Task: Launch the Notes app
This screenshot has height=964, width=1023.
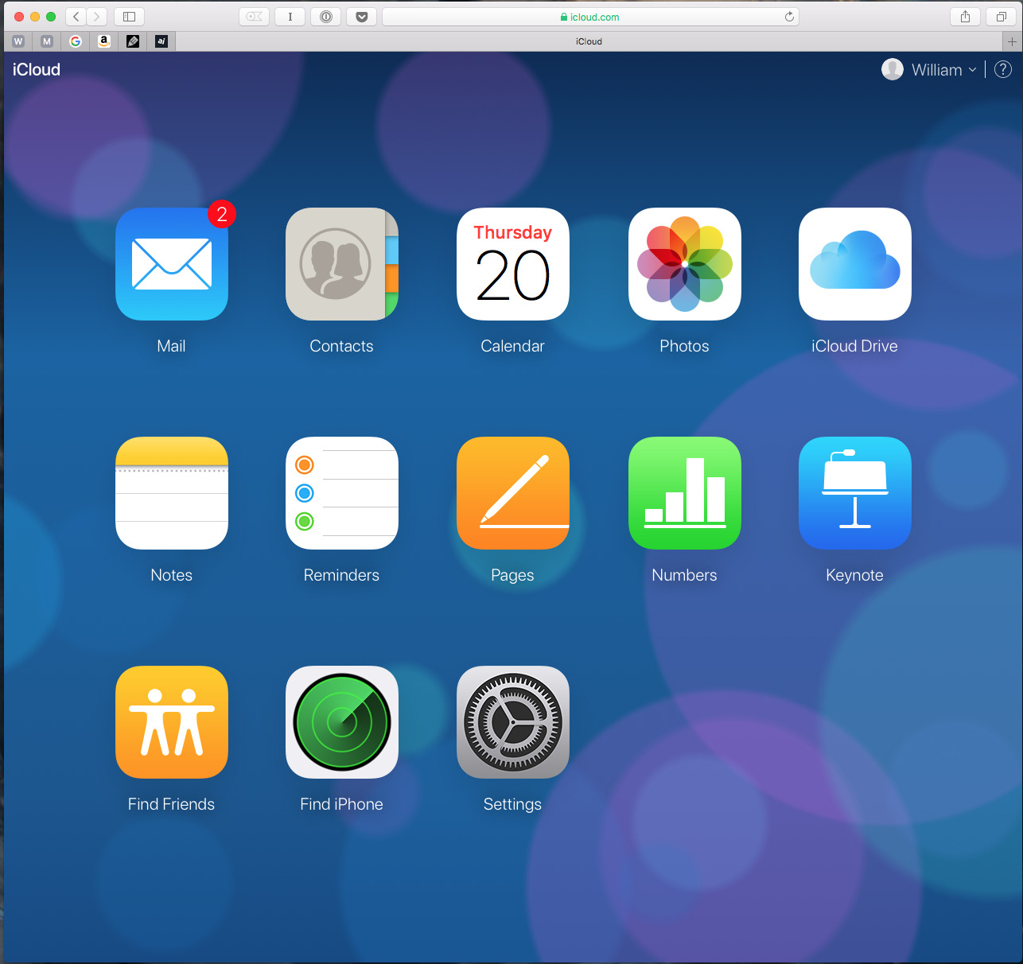Action: [172, 493]
